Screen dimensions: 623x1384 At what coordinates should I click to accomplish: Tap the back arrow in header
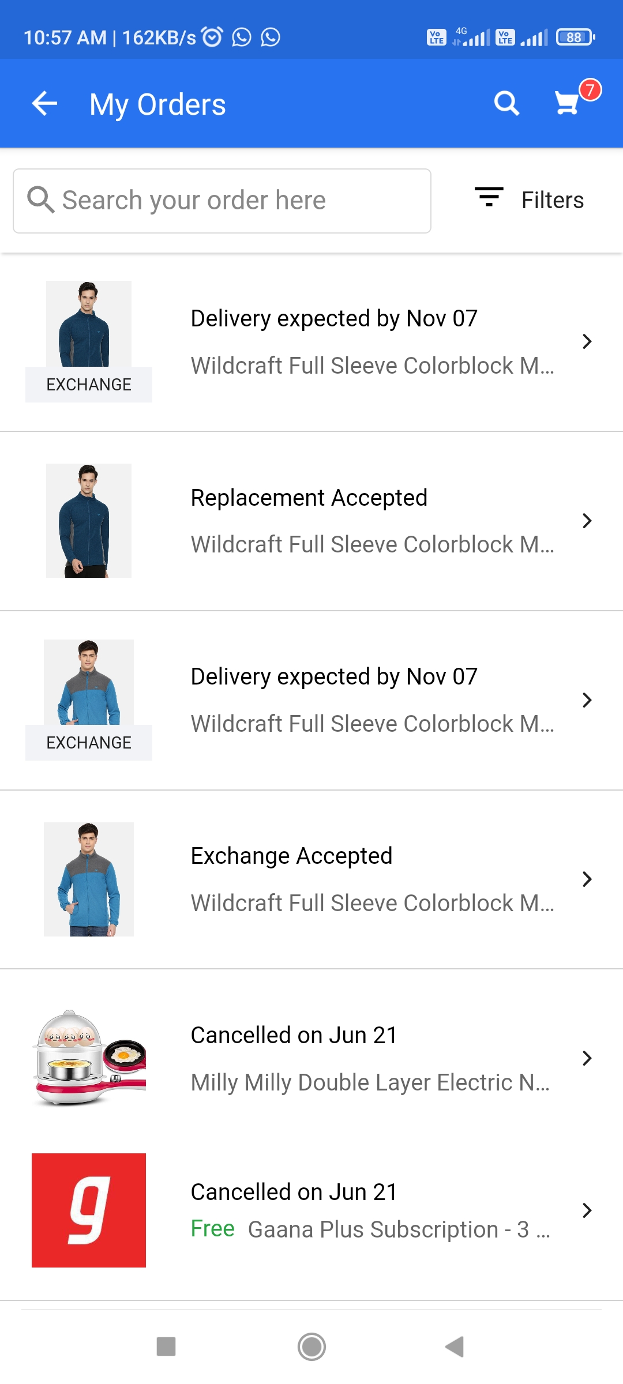(x=44, y=104)
